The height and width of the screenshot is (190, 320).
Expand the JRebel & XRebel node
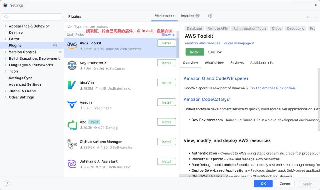coord(5,91)
